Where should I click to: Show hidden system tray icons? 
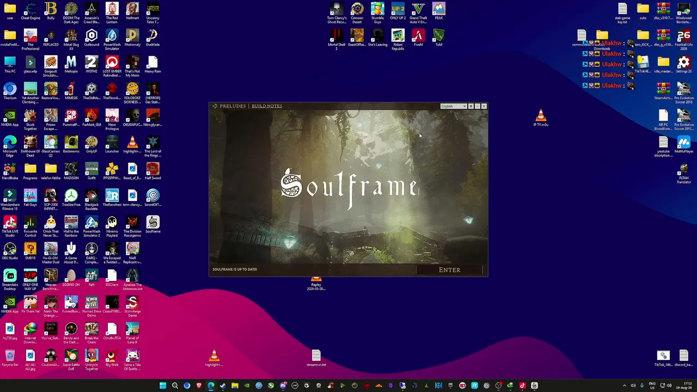pos(625,386)
